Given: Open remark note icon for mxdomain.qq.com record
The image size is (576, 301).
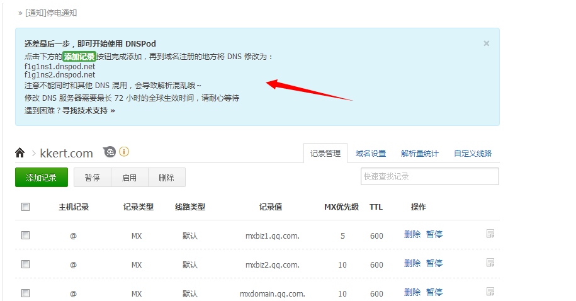Looking at the screenshot, I should [490, 292].
